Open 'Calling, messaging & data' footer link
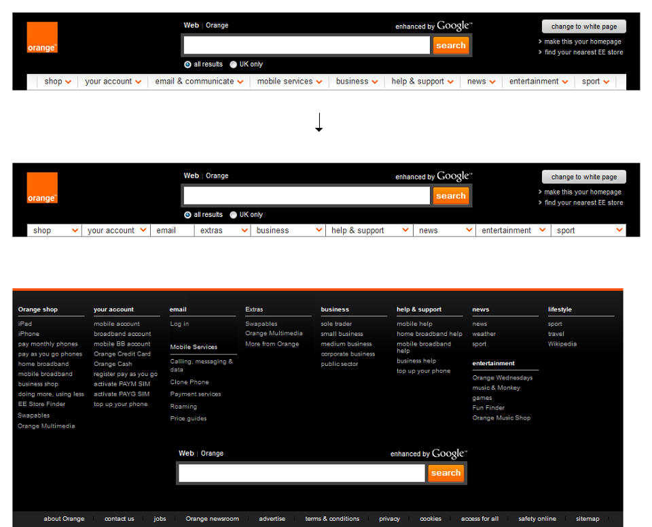 (x=201, y=365)
